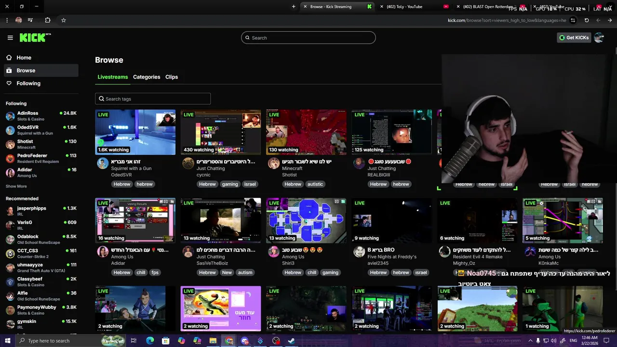This screenshot has width=617, height=347.
Task: Open AdinRoss channel avatar in the sidebar
Action: pyautogui.click(x=10, y=116)
